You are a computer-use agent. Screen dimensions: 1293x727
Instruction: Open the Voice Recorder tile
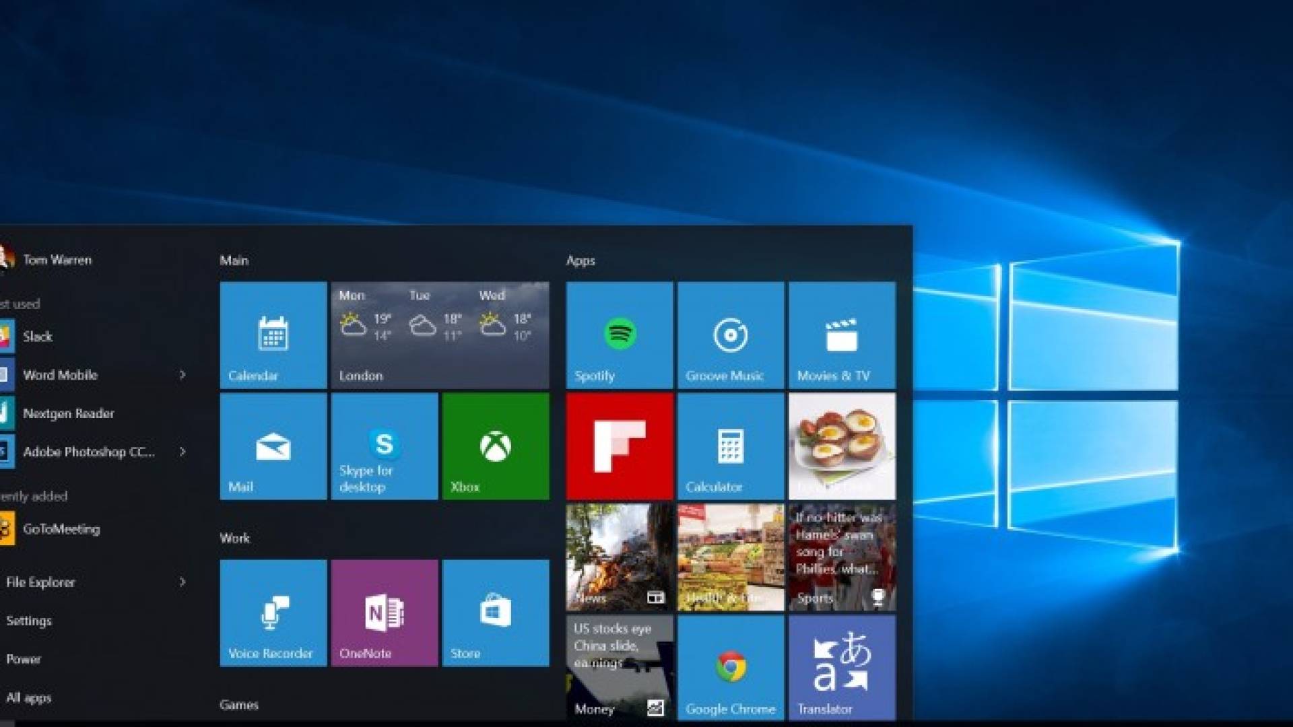tap(273, 613)
